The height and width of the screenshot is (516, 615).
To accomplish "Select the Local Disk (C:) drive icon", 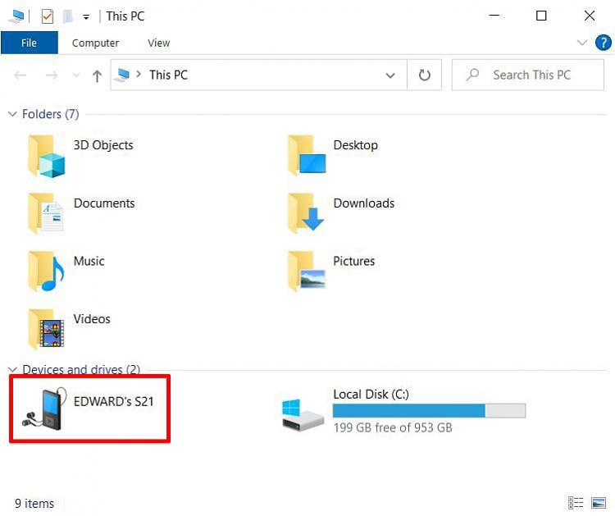I will pos(303,415).
